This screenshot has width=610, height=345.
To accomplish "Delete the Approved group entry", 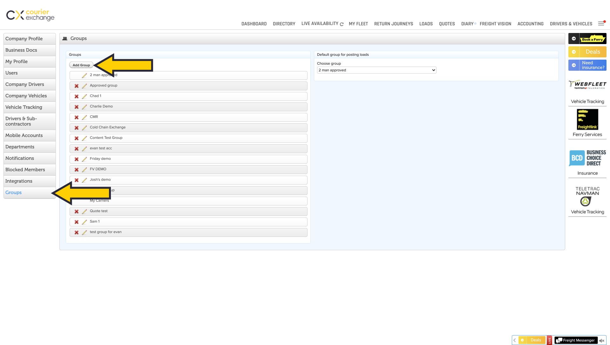I will point(77,86).
